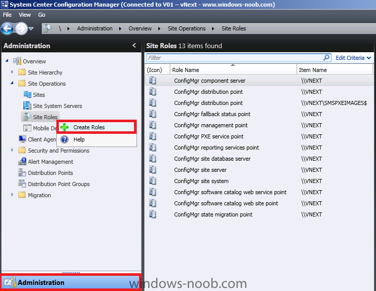The width and height of the screenshot is (376, 291).
Task: Select the Mobile Devices node icon
Action: tap(27, 128)
